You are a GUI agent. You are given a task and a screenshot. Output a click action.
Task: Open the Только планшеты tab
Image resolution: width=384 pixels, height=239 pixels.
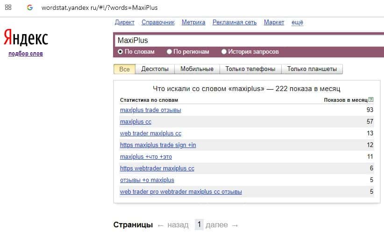(x=312, y=69)
